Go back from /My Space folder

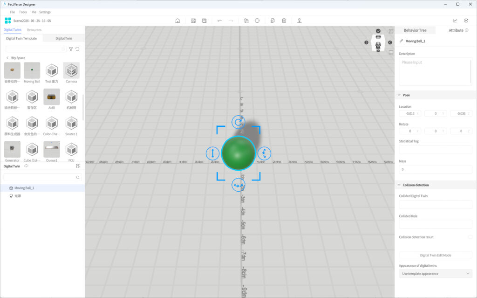tap(7, 58)
